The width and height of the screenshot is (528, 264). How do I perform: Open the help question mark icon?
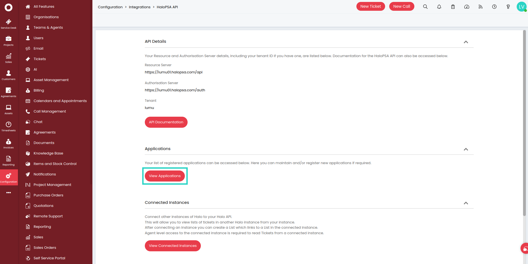pyautogui.click(x=508, y=7)
